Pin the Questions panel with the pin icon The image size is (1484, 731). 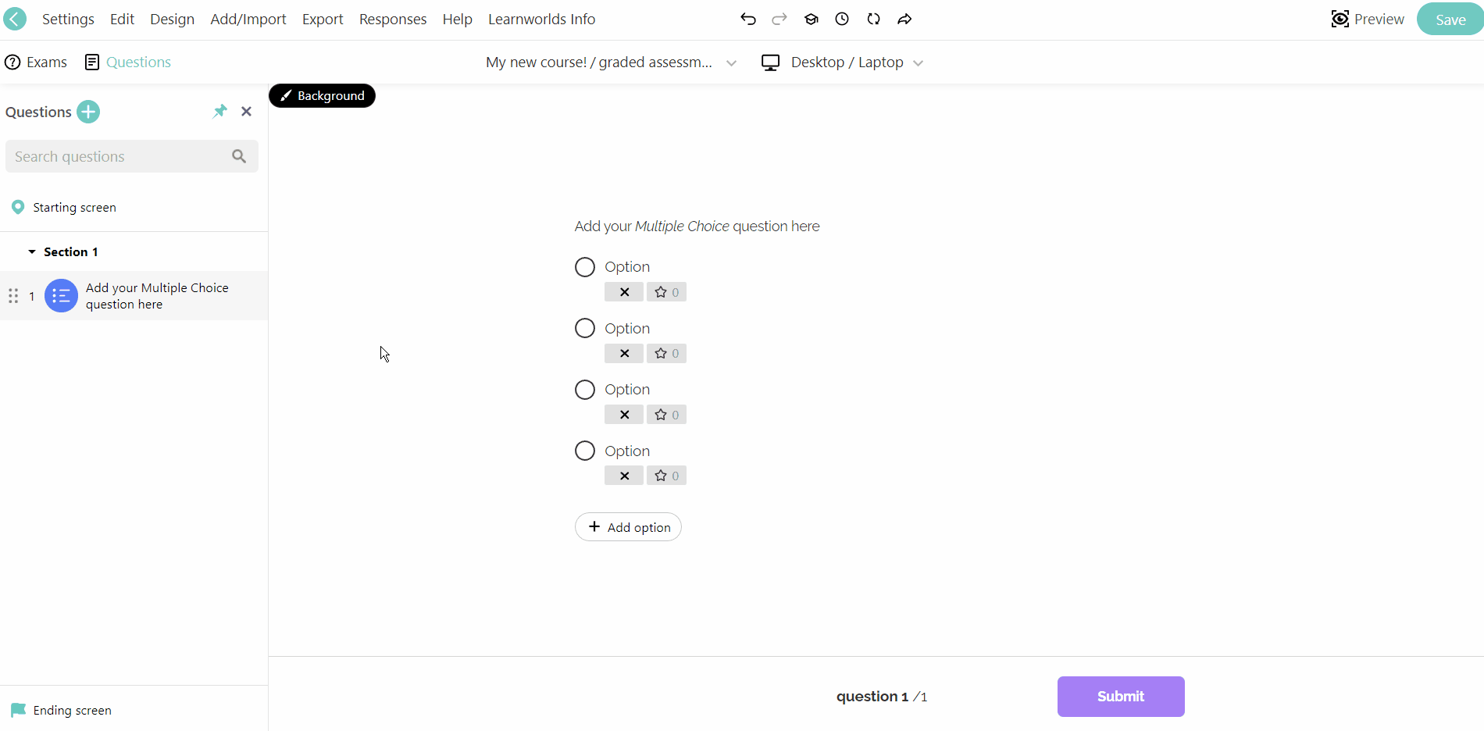219,111
